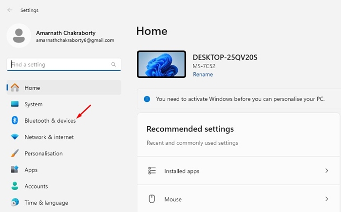This screenshot has height=212, width=341.
Task: Select the Time & language globe icon
Action: (15, 202)
